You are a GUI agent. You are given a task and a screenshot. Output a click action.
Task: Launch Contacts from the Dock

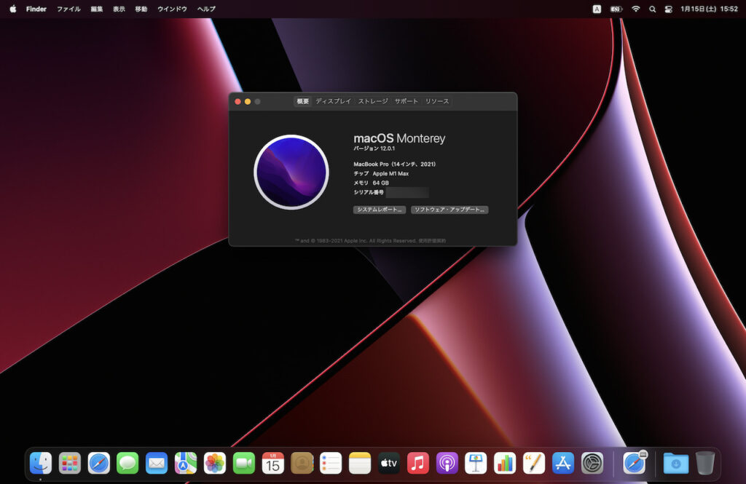(x=302, y=463)
